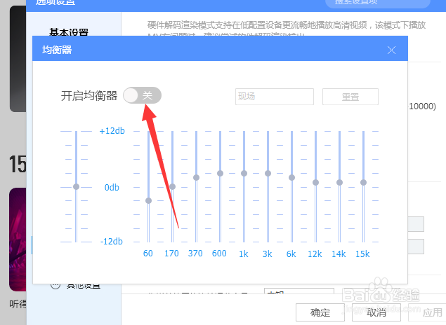The width and height of the screenshot is (446, 325).
Task: Click the 370 Hz band slider handle
Action: tap(196, 177)
